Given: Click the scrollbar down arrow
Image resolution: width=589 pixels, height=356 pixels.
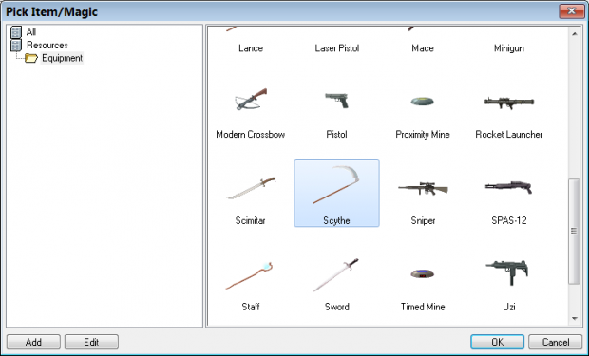Looking at the screenshot, I should point(575,318).
